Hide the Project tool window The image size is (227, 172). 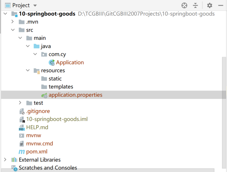pos(220,5)
